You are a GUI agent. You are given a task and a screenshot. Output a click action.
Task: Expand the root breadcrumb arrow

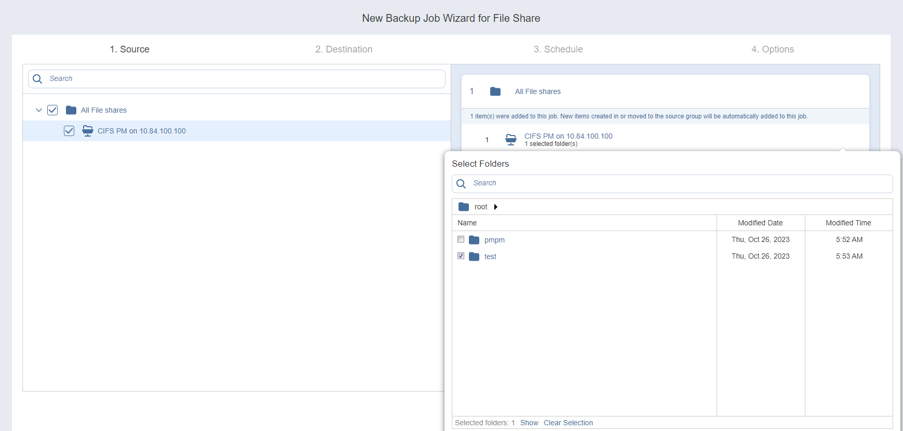tap(496, 207)
